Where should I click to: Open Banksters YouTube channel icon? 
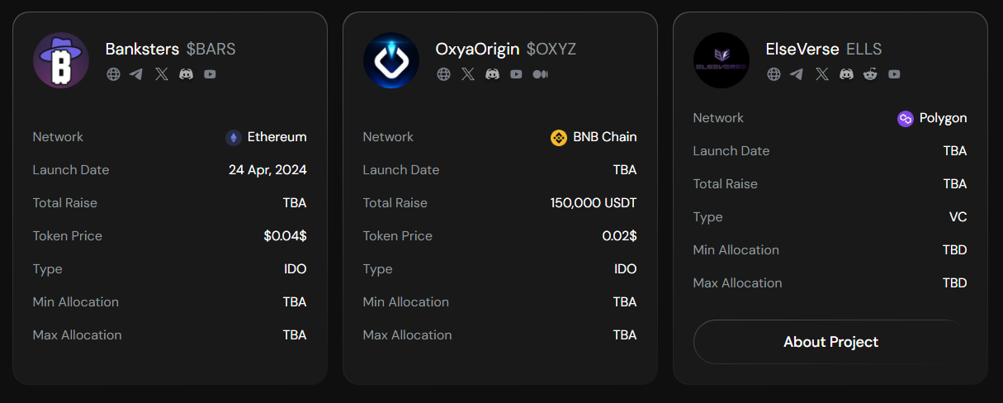pos(211,74)
